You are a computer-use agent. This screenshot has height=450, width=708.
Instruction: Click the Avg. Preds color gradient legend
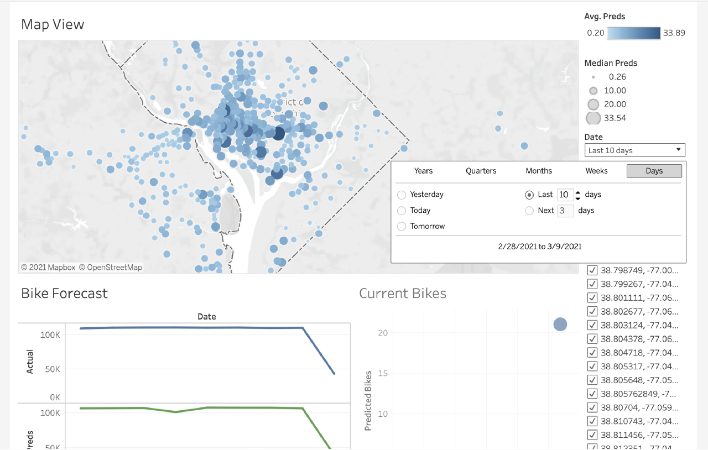pos(633,33)
